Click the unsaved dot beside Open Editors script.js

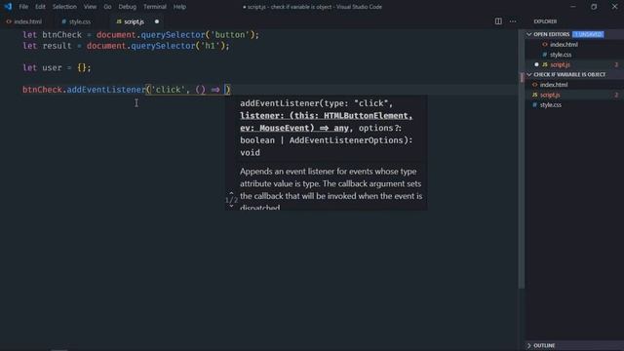pos(536,64)
